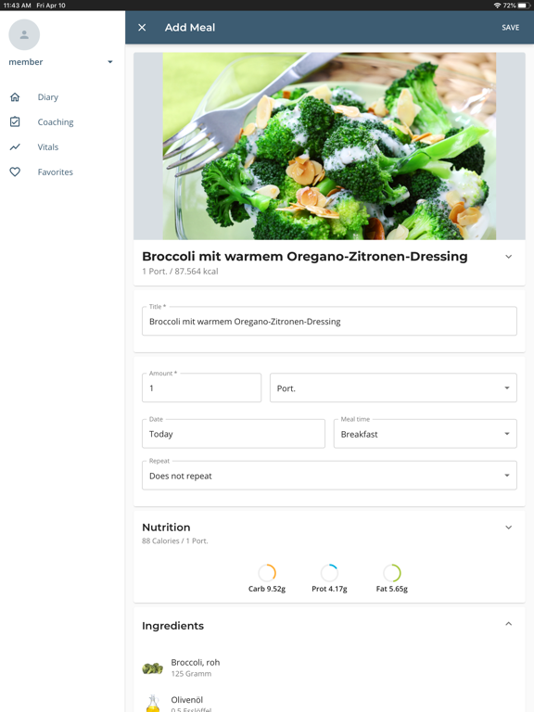Screen dimensions: 534x712
Task: Save the meal
Action: click(x=510, y=28)
